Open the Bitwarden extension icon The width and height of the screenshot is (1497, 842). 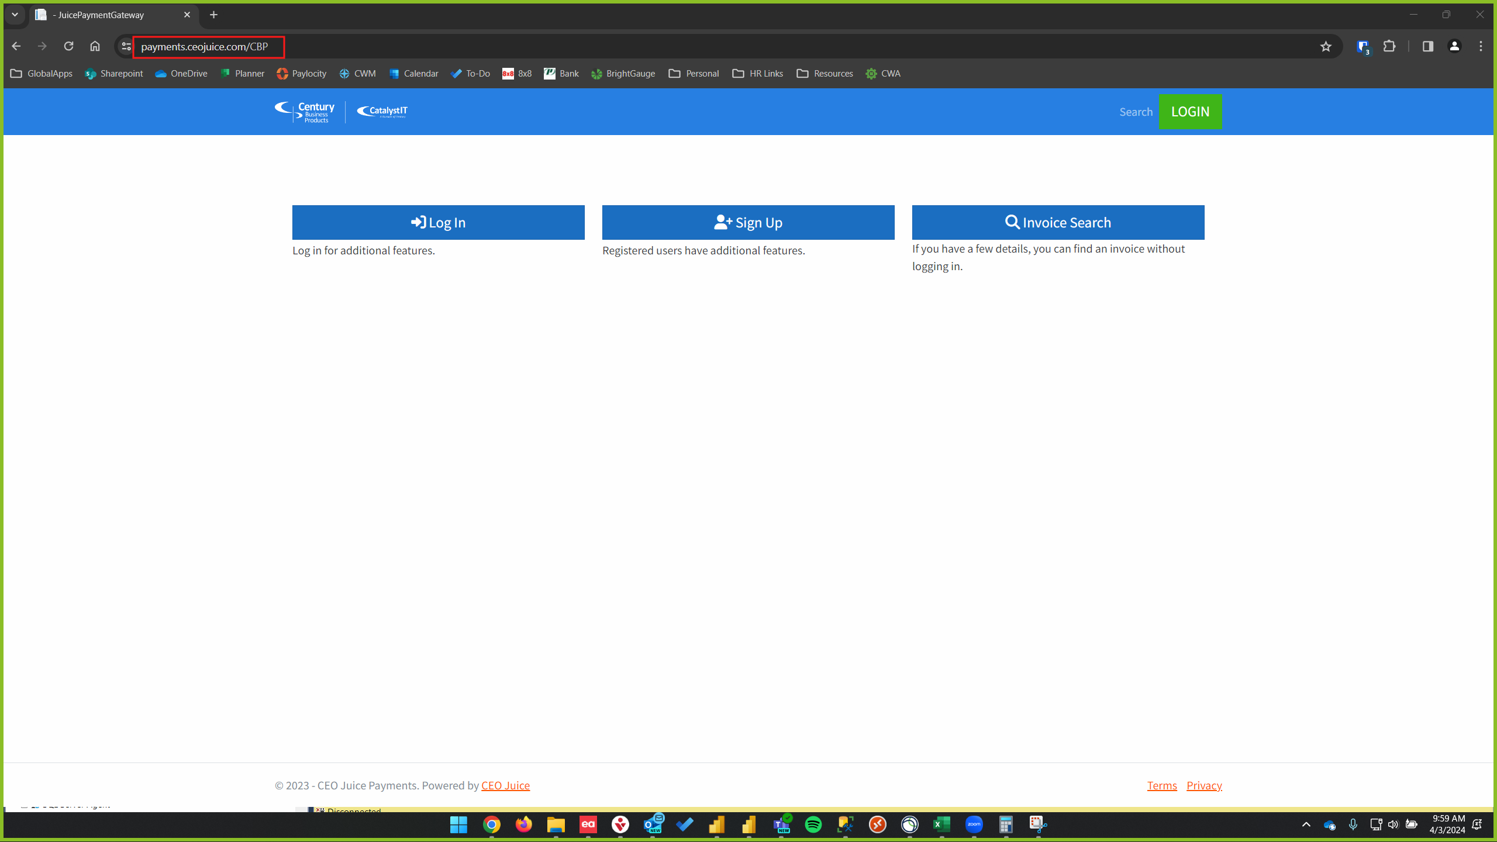point(1363,47)
